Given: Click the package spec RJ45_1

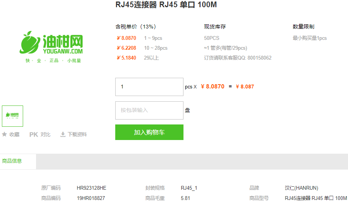Looking at the screenshot, I should pyautogui.click(x=189, y=188).
